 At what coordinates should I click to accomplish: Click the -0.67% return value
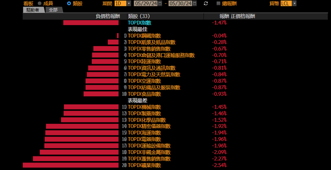click(x=219, y=49)
